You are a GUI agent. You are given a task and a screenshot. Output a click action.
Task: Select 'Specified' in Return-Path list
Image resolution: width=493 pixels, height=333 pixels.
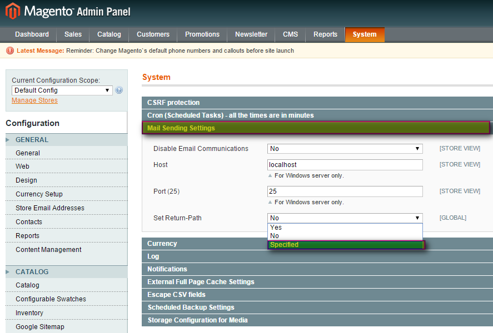pyautogui.click(x=345, y=245)
